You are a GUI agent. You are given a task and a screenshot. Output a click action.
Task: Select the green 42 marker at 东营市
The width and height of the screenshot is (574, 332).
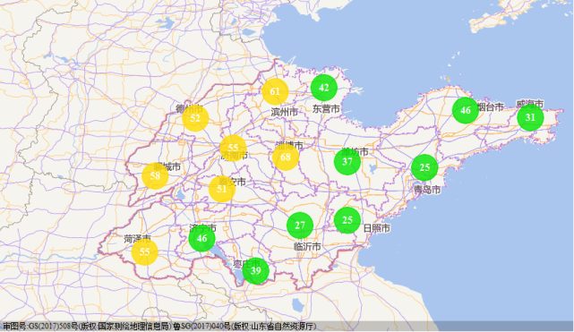(324, 88)
